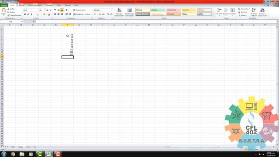Open the Archivo tab
The width and height of the screenshot is (279, 157).
[4, 5]
